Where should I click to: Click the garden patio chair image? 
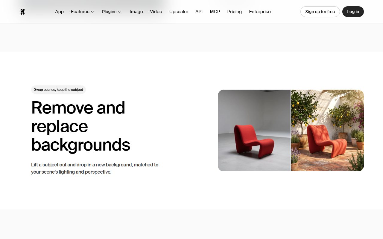(x=327, y=130)
